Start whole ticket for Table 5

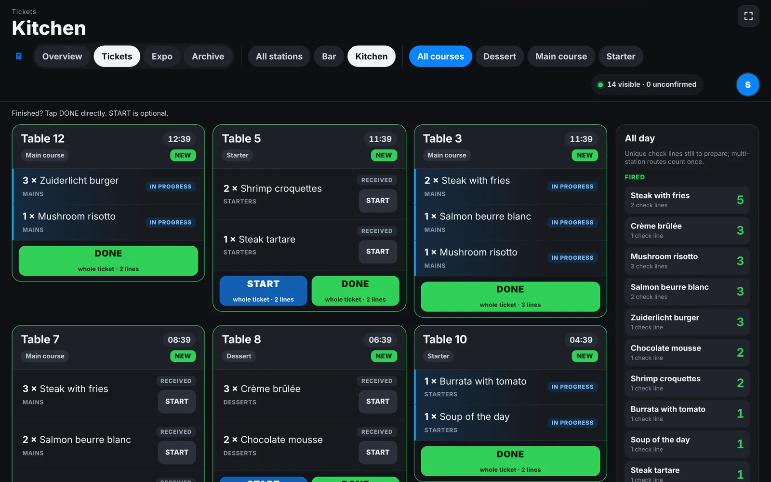(263, 291)
